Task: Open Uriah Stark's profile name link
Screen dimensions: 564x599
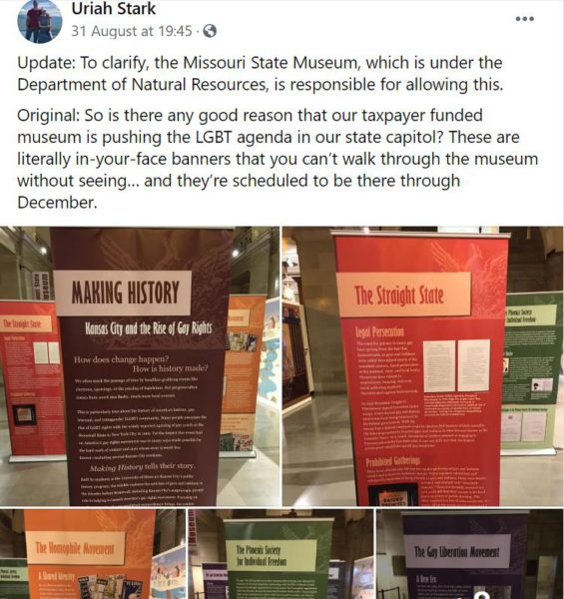Action: (x=114, y=9)
